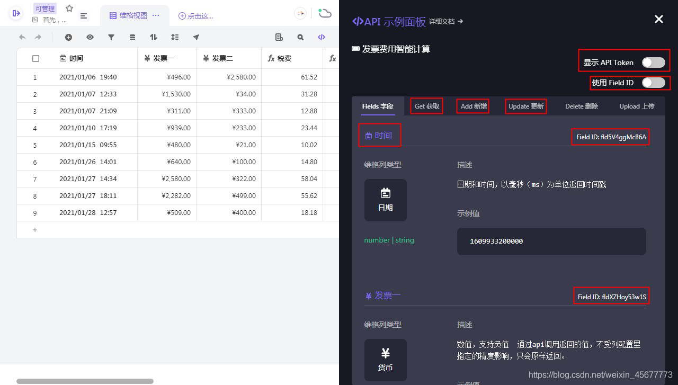
Task: Click the 发票一 field heading in API panel
Action: pyautogui.click(x=382, y=296)
